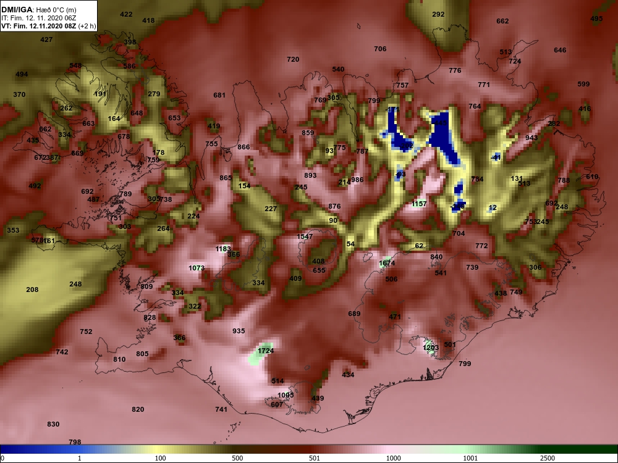Screen dimensions: 618x463
Task: Click the map value 1724
Action: tap(266, 351)
